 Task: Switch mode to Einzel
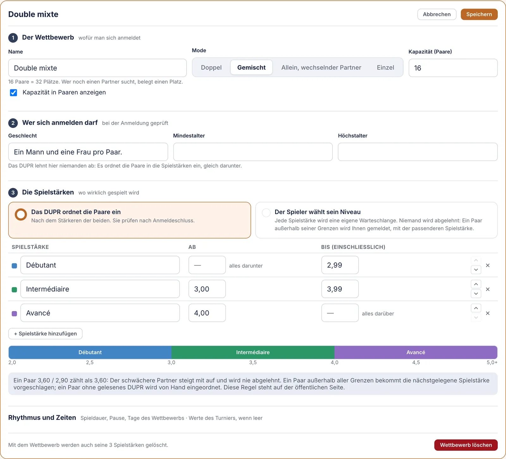point(385,67)
